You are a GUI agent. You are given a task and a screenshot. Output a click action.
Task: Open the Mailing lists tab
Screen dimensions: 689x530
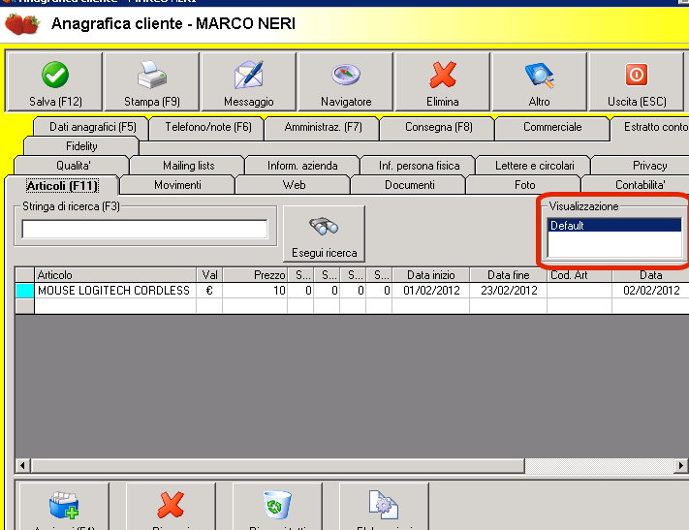point(189,166)
